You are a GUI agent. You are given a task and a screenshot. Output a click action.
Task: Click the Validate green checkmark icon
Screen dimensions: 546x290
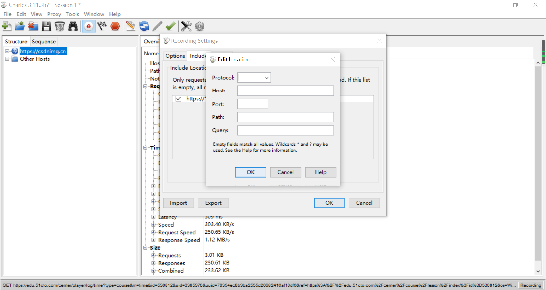click(x=171, y=26)
